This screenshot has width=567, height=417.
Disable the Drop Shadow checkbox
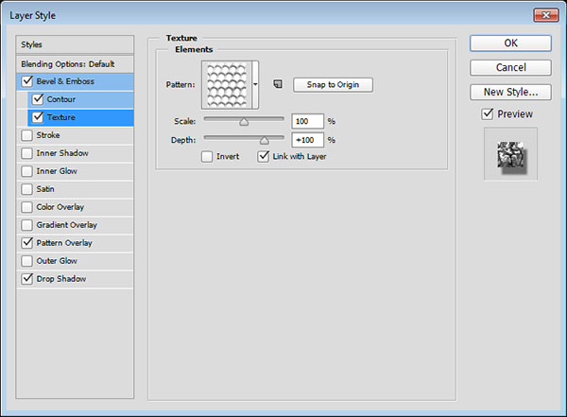(26, 279)
